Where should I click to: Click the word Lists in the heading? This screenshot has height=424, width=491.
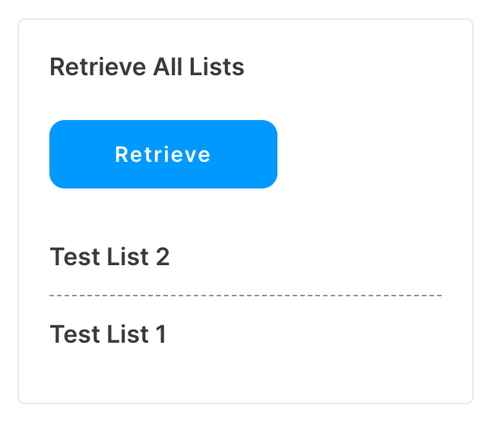(x=217, y=67)
